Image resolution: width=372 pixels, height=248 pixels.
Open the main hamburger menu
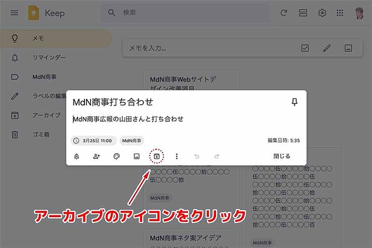(x=15, y=13)
